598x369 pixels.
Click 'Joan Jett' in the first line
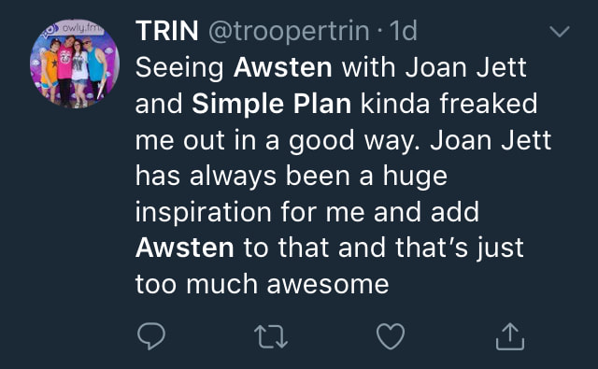[x=465, y=67]
